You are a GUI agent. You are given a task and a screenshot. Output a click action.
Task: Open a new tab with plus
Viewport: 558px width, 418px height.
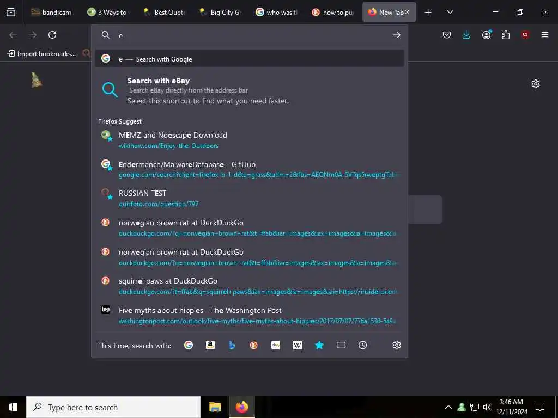428,13
